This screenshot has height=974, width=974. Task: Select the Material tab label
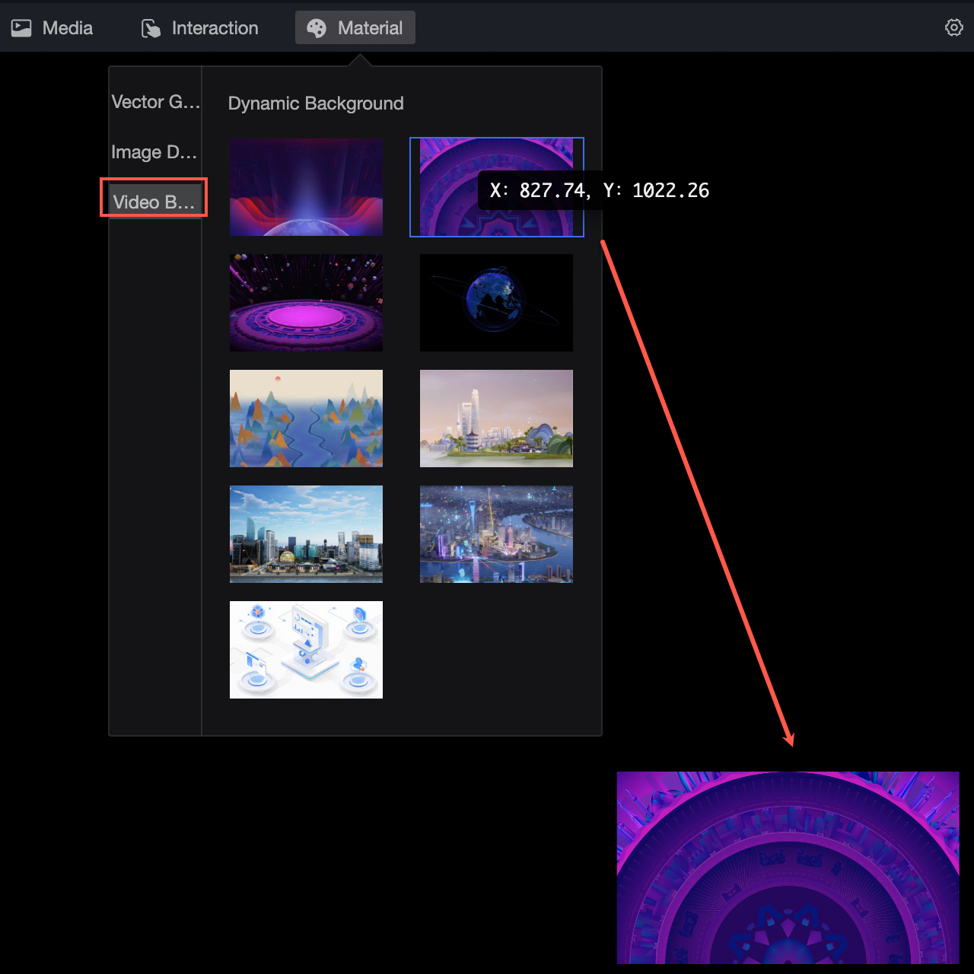[x=371, y=28]
